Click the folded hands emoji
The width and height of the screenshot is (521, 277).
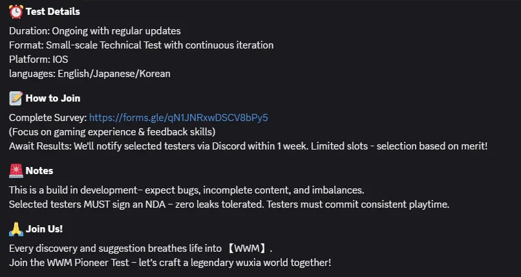click(16, 229)
